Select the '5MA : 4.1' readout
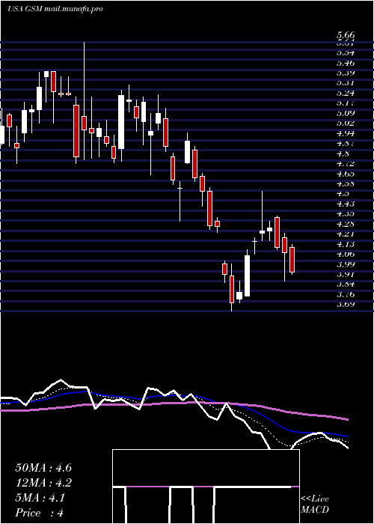 pos(40,498)
